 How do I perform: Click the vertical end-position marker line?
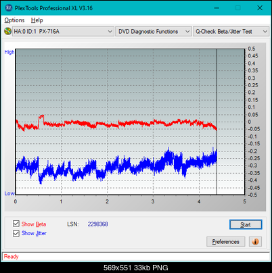pyautogui.click(x=217, y=122)
